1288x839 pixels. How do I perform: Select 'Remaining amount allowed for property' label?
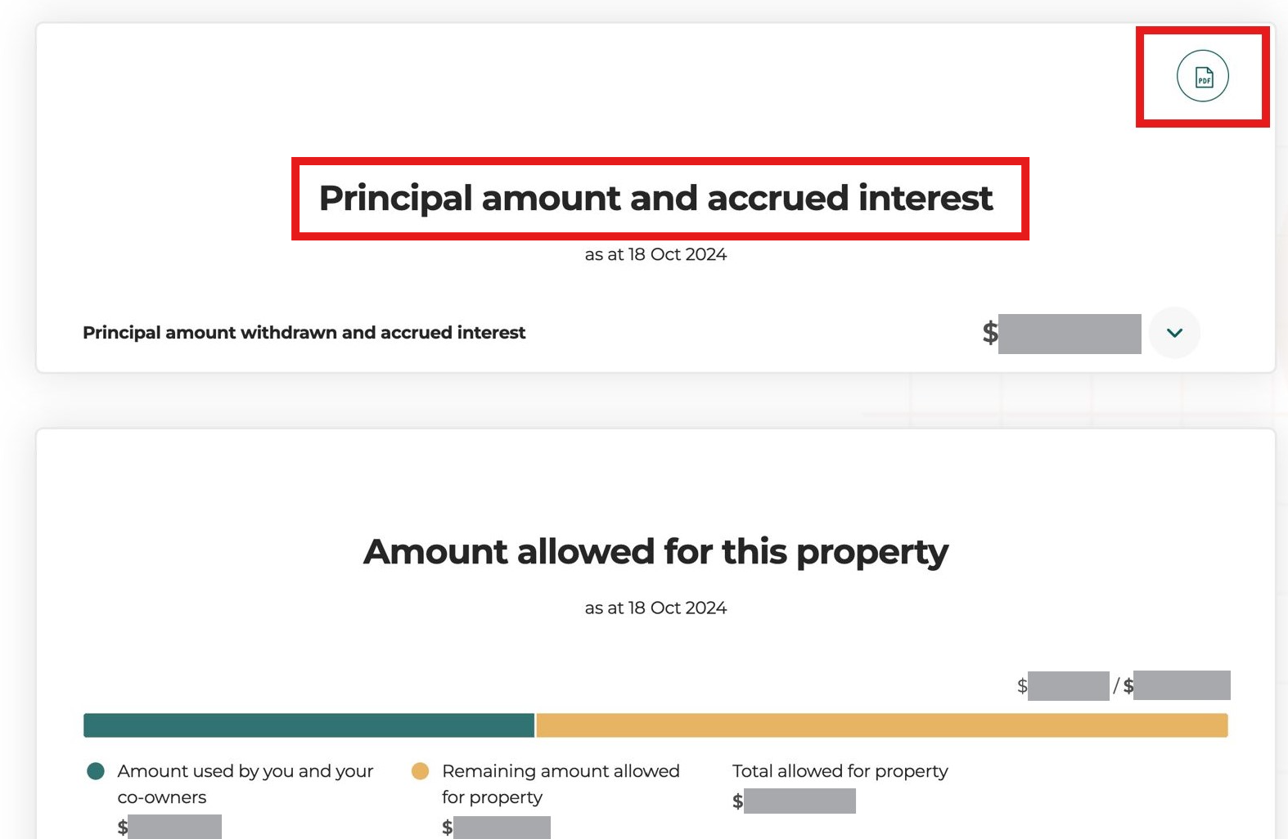[x=561, y=784]
